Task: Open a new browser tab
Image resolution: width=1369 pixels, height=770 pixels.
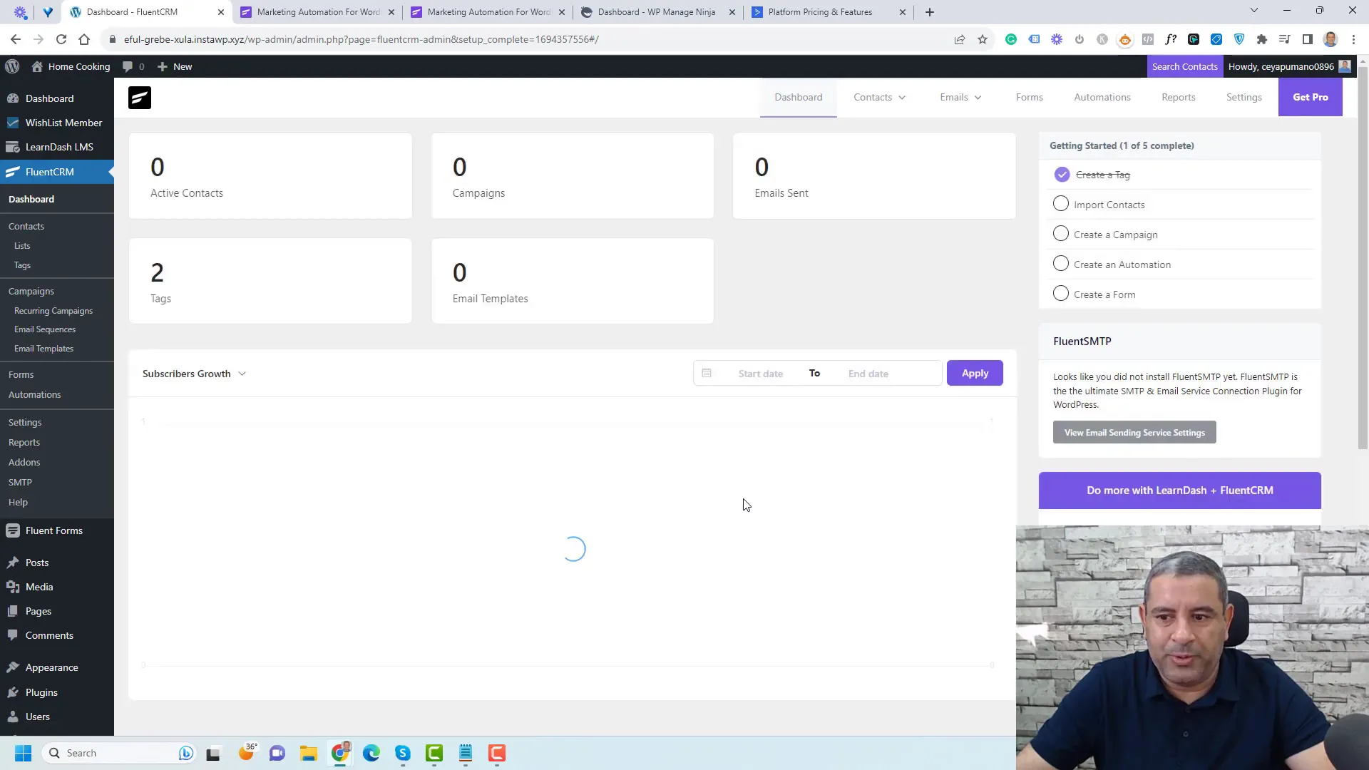Action: click(x=929, y=12)
